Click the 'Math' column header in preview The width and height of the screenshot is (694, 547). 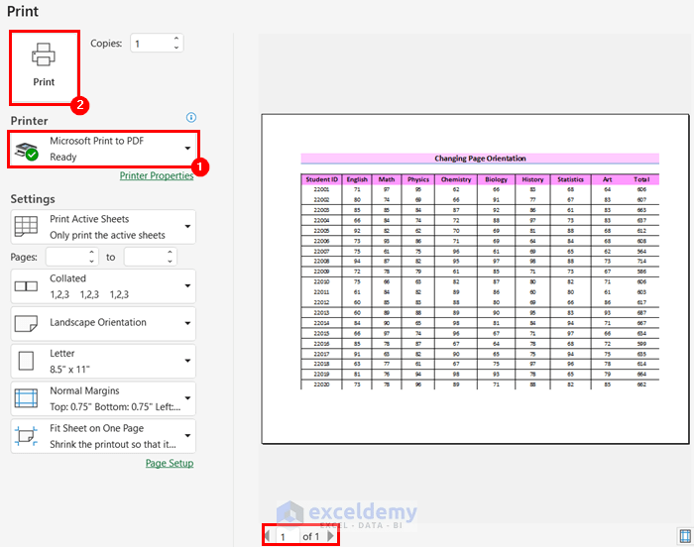click(387, 179)
